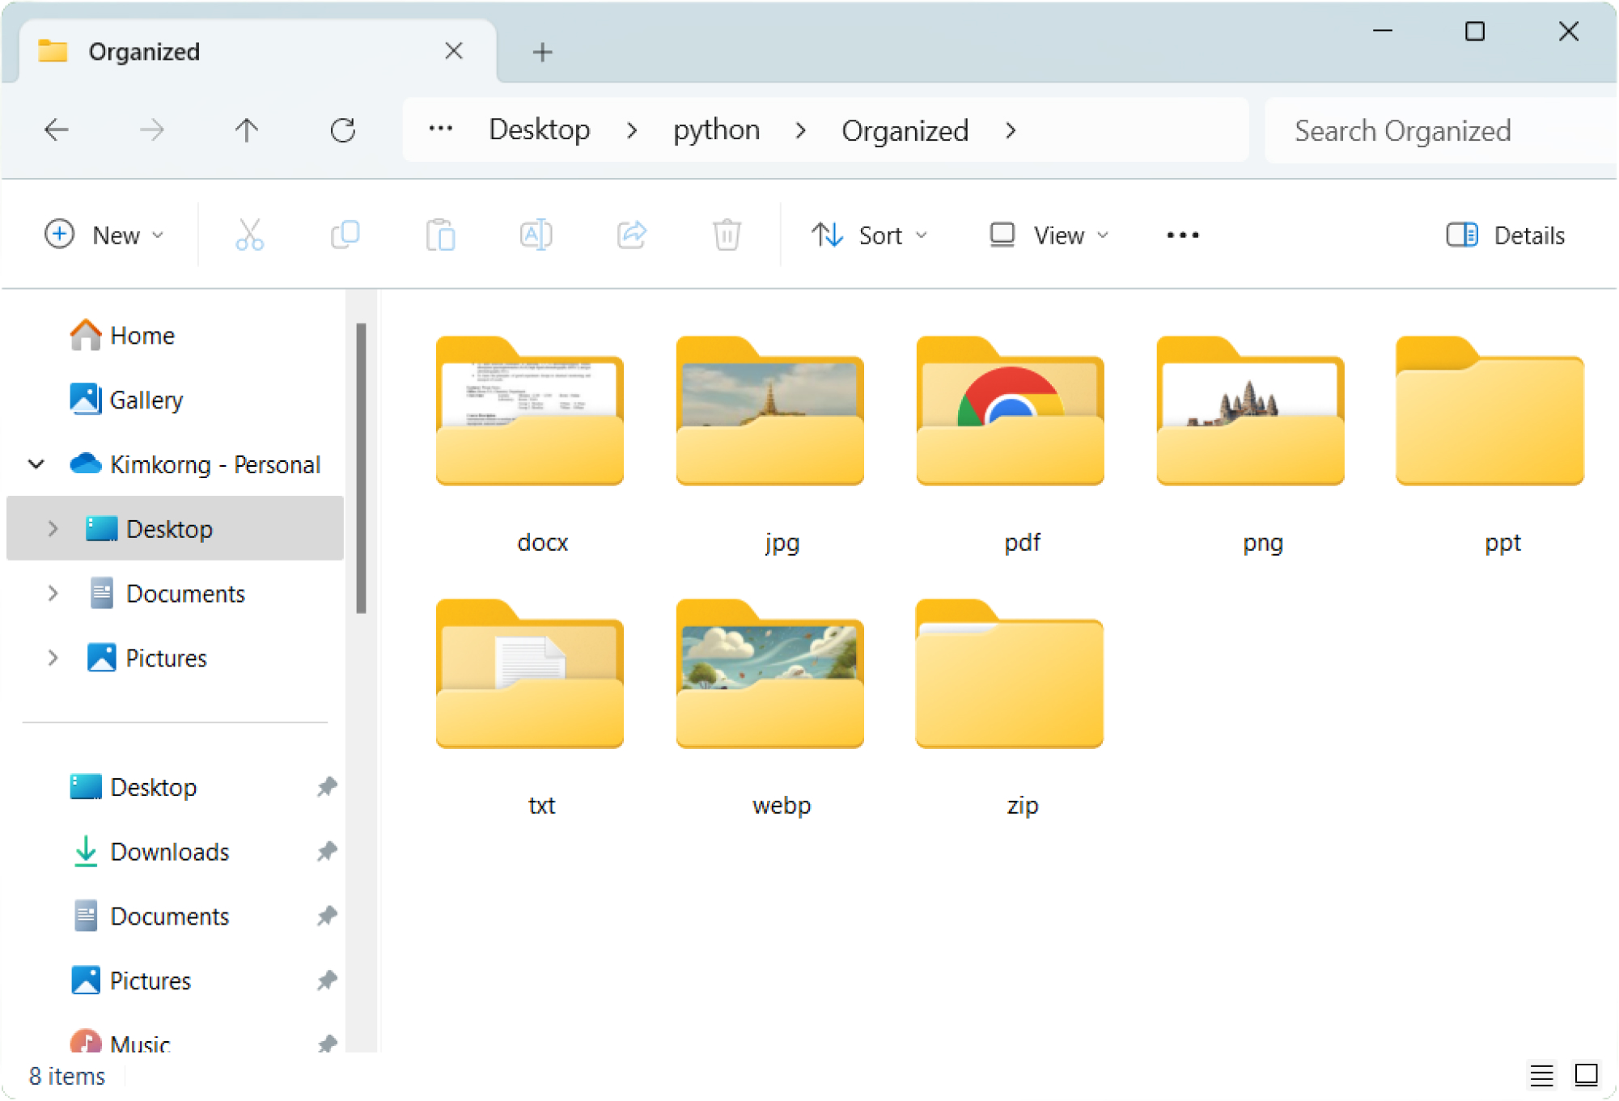
Task: Open the View dropdown menu
Action: [1049, 235]
